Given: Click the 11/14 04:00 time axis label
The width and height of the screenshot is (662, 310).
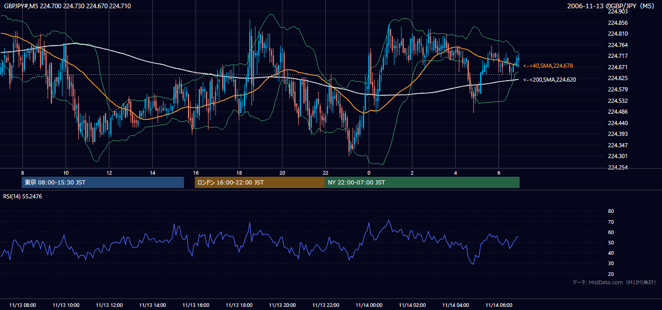Looking at the screenshot, I should point(455,305).
